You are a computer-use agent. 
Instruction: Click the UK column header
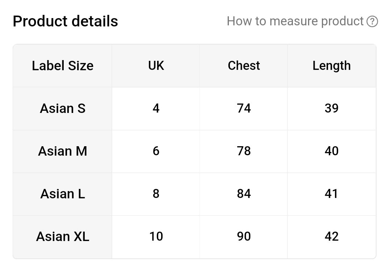click(156, 66)
